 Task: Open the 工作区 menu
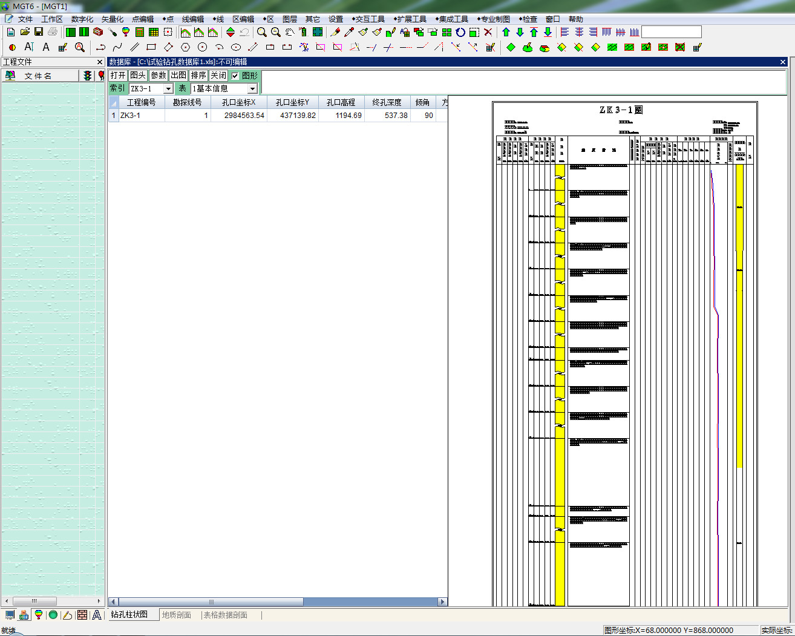[x=52, y=19]
